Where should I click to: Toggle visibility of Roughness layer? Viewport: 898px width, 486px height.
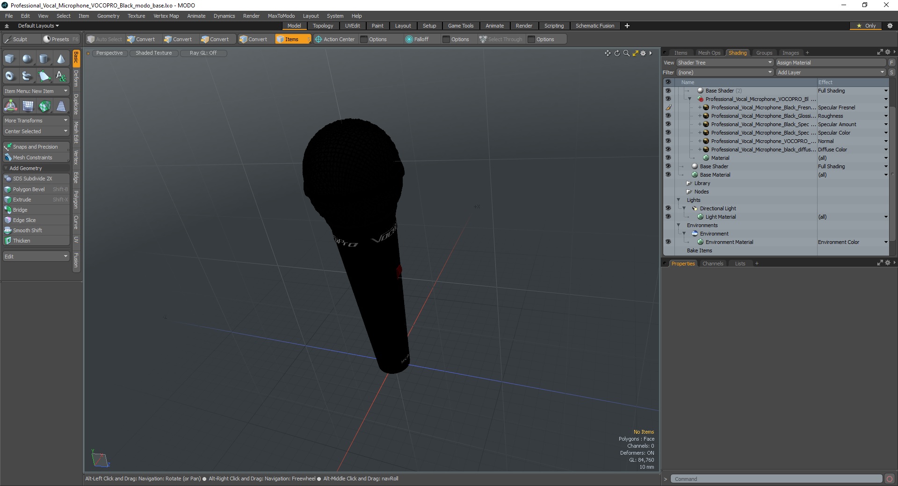[x=668, y=116]
